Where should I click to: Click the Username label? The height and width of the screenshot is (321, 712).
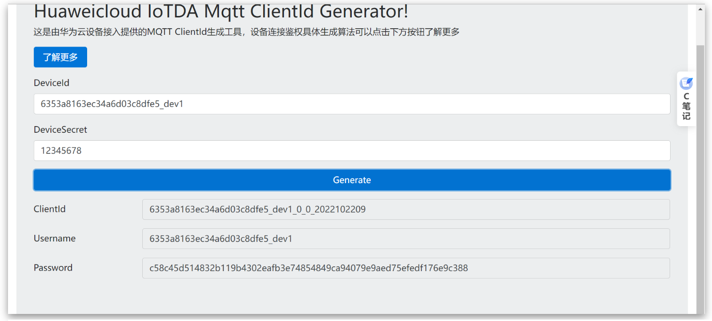pyautogui.click(x=55, y=239)
